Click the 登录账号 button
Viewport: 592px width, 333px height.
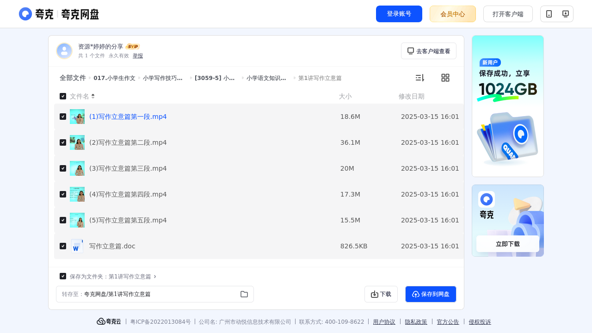[x=399, y=14]
